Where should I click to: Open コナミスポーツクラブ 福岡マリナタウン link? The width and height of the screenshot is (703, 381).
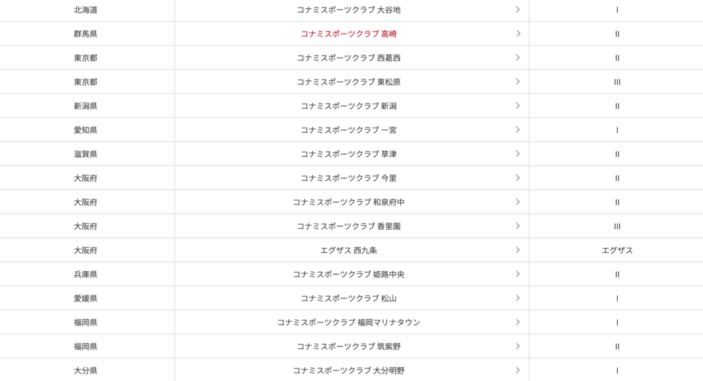[x=348, y=322]
